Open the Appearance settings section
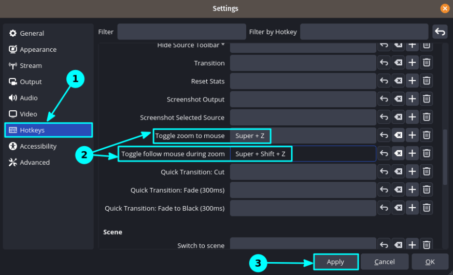The image size is (453, 275). [48, 49]
